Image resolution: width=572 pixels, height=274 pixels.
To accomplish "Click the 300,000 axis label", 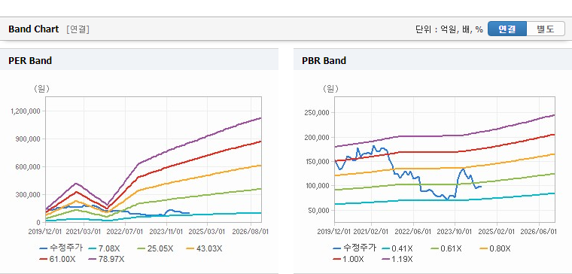I will coord(29,194).
